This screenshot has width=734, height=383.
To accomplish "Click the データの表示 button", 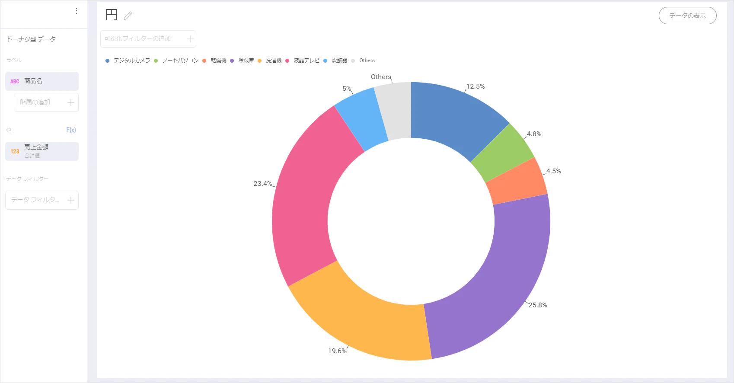I will (x=687, y=16).
